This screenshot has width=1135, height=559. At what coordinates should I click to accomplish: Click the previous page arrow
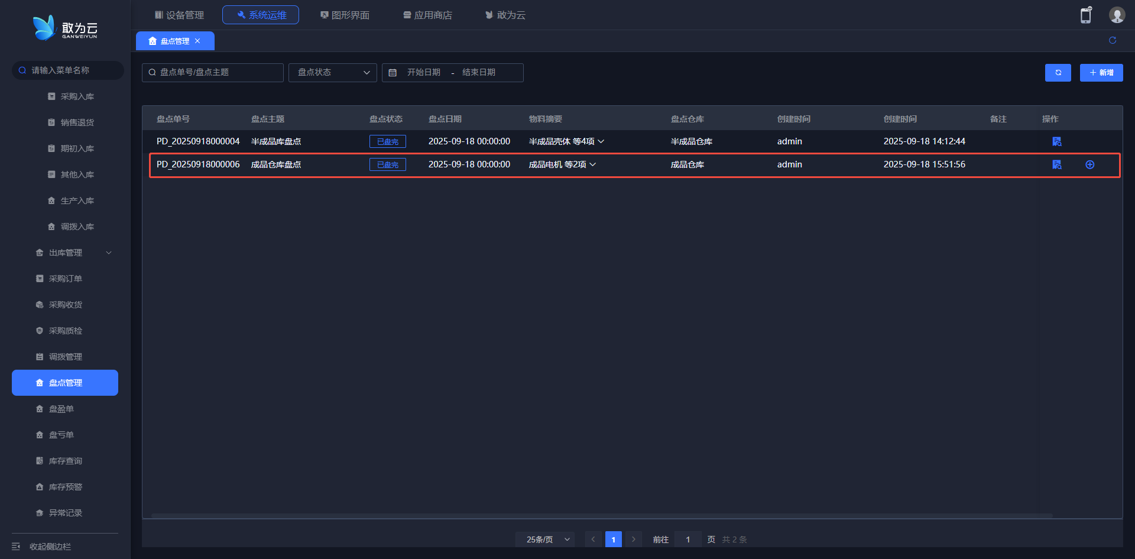click(594, 539)
